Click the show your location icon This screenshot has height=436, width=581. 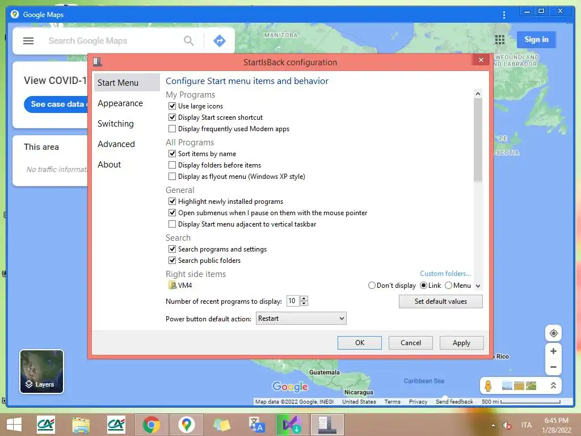tap(553, 333)
